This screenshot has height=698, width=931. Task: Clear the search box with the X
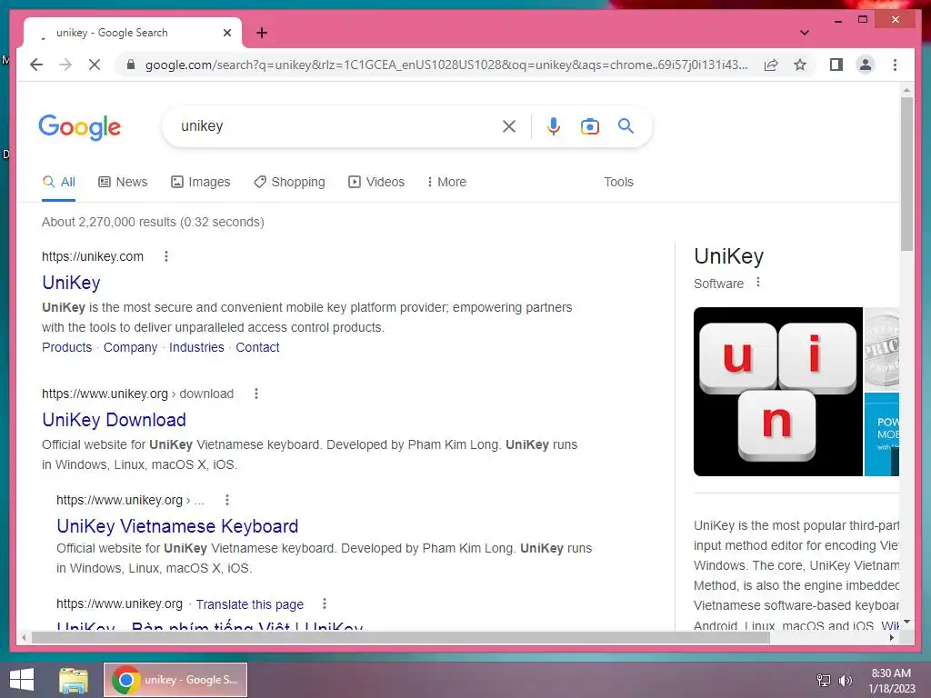pyautogui.click(x=509, y=125)
